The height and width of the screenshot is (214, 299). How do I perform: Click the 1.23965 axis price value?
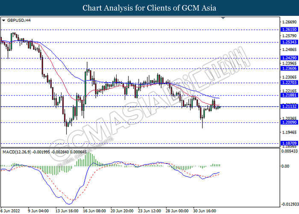[289, 63]
